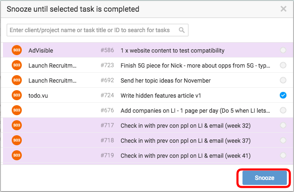Click the AdVisible client name
The image size is (294, 192).
[41, 51]
